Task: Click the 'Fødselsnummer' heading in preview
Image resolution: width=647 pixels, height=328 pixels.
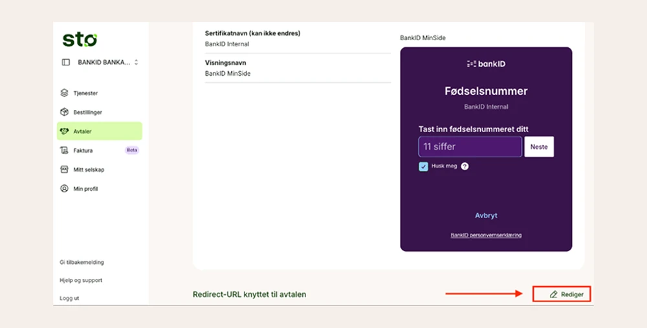Action: pyautogui.click(x=486, y=91)
